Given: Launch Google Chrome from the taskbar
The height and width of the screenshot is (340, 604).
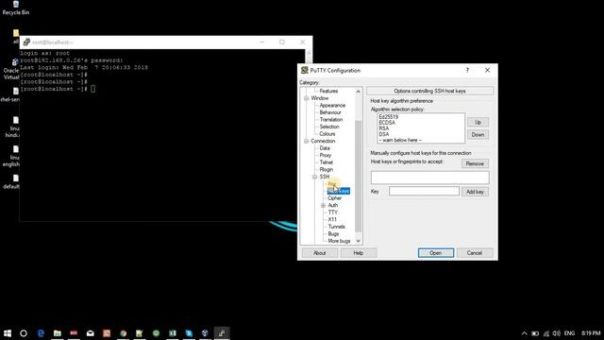Looking at the screenshot, I should [124, 333].
